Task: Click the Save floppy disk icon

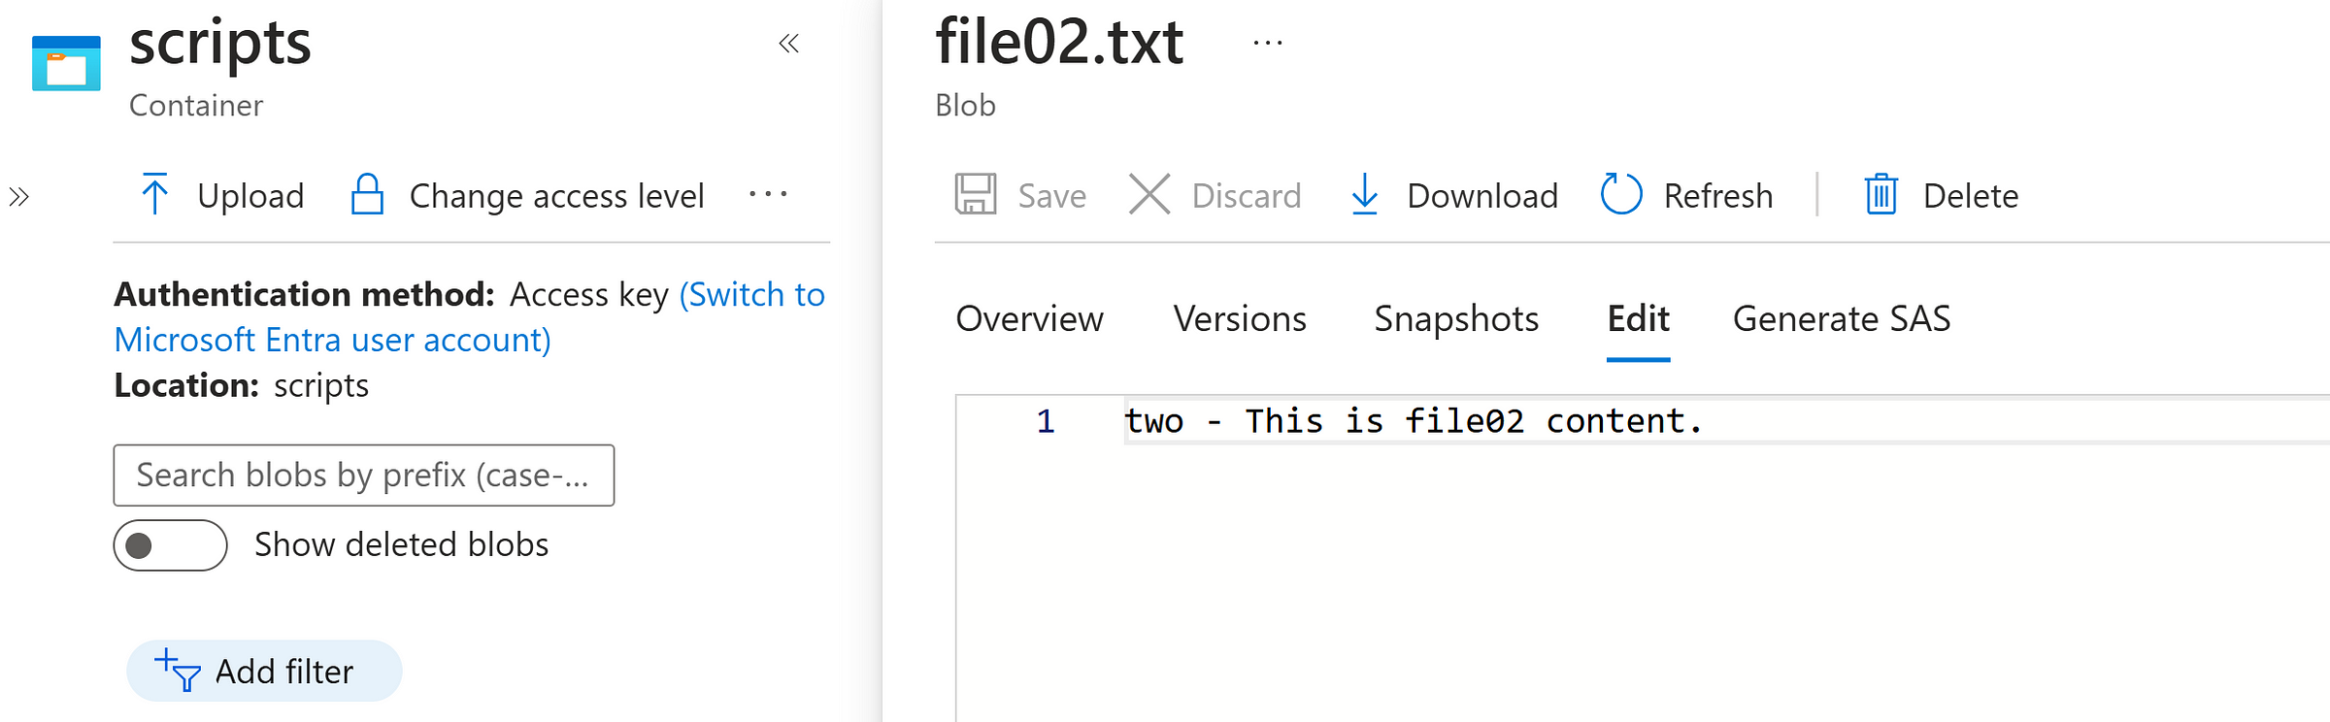Action: (x=976, y=194)
